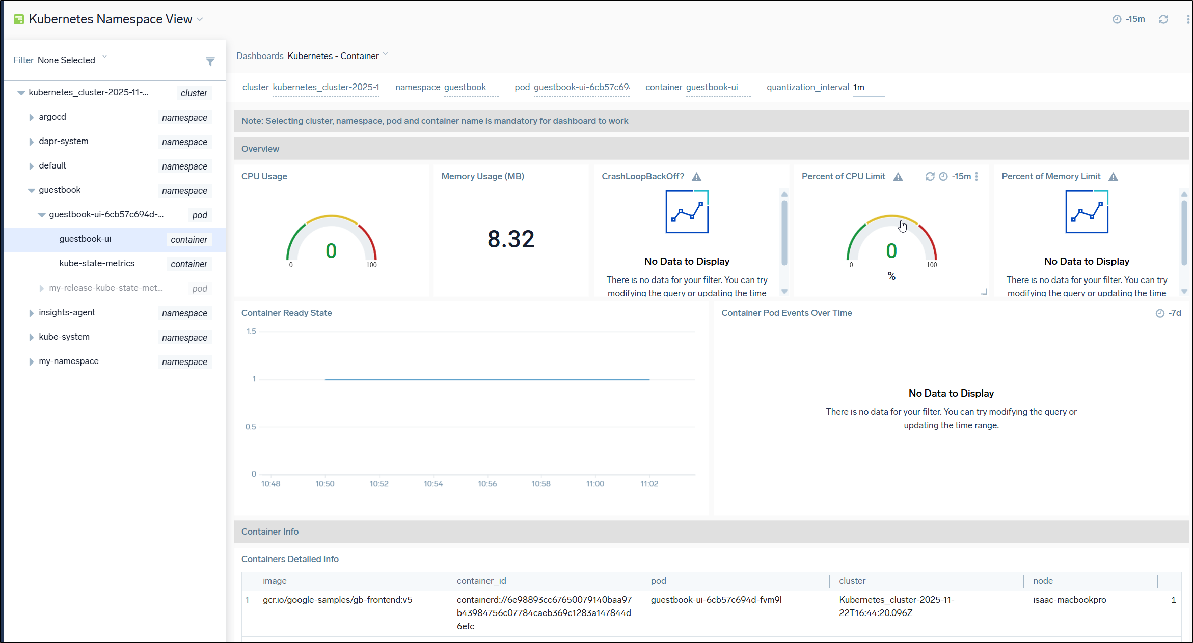Edit the quantization_interval 1m field

pyautogui.click(x=867, y=87)
